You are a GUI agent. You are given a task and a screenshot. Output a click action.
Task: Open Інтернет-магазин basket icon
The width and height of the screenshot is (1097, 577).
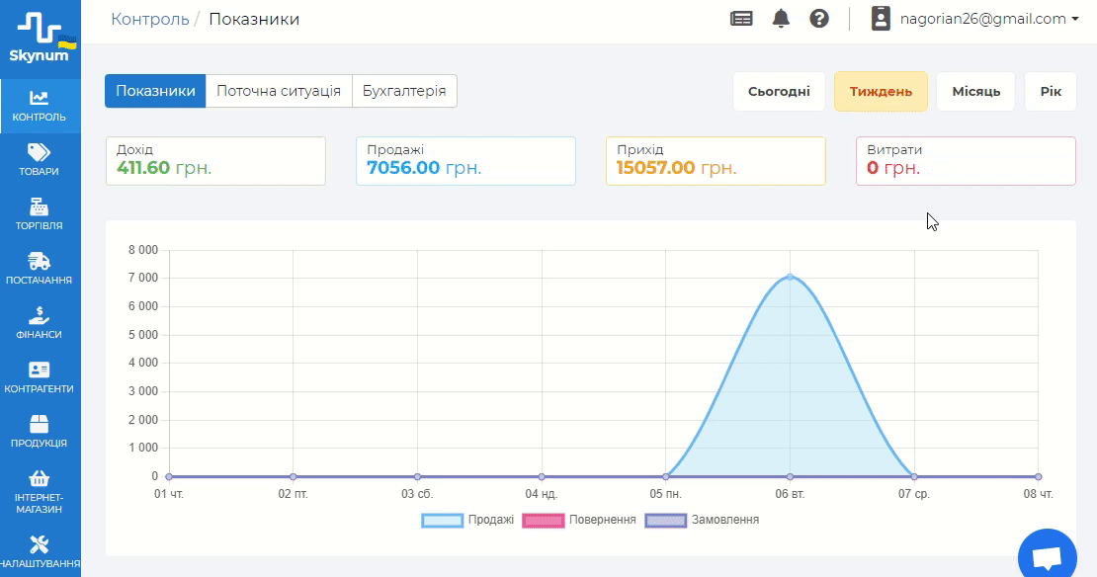pyautogui.click(x=40, y=478)
